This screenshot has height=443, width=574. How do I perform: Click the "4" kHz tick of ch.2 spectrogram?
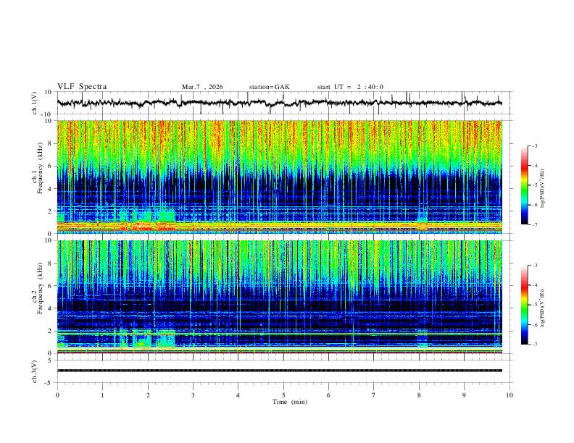coord(51,308)
